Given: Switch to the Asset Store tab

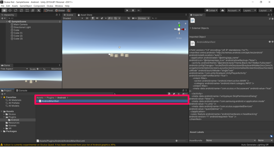Looking at the screenshot, I should (85, 15).
